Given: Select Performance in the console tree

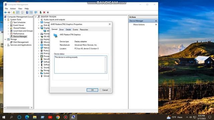Looking at the screenshot, I should point(19,34).
